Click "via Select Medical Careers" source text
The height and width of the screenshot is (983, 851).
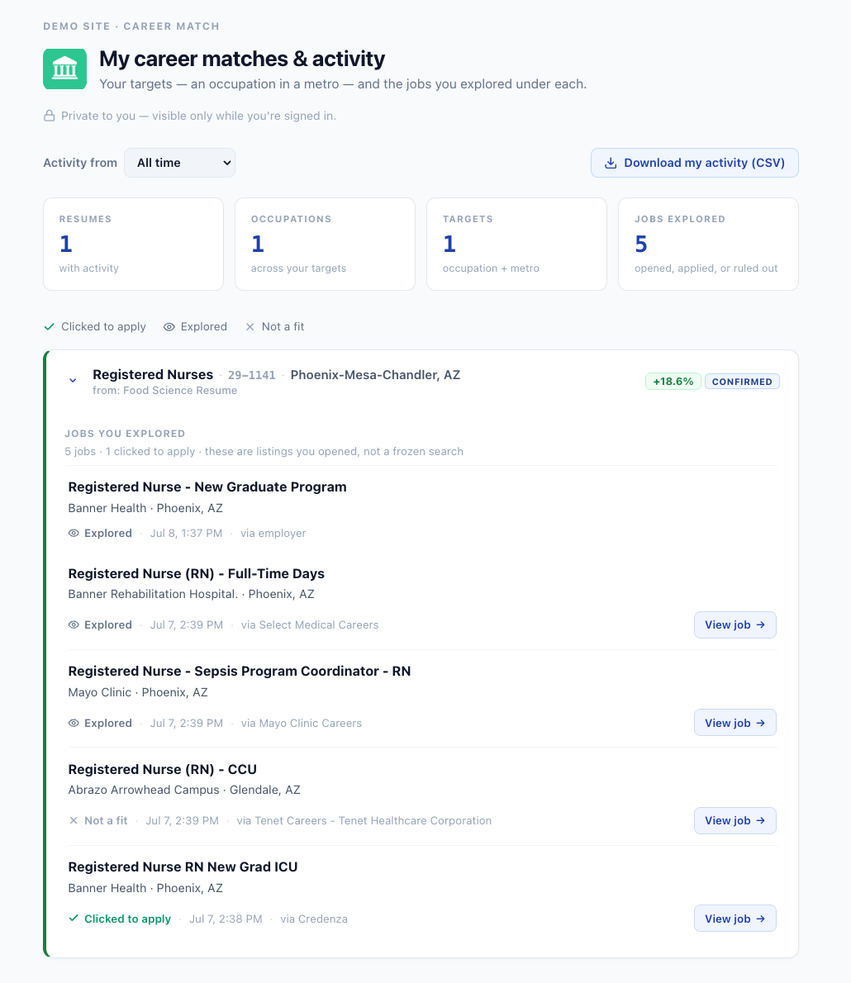click(x=310, y=625)
